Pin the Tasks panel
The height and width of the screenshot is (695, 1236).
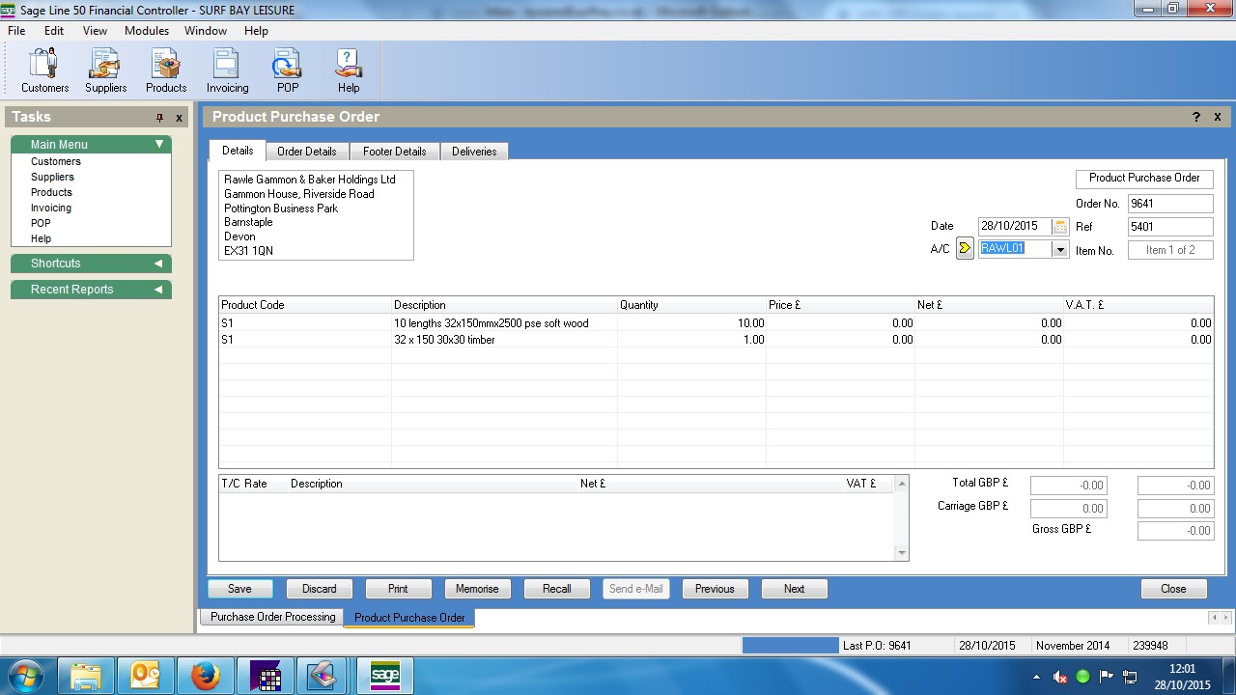[160, 118]
